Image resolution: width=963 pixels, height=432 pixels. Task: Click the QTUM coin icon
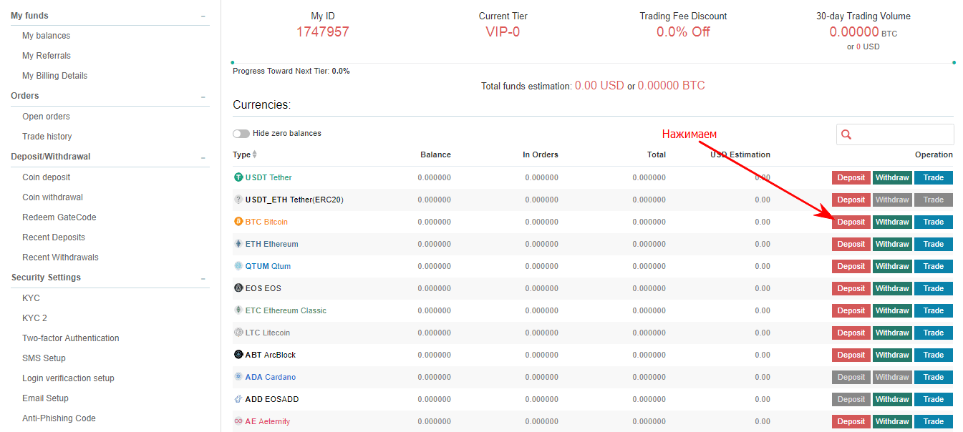[238, 266]
